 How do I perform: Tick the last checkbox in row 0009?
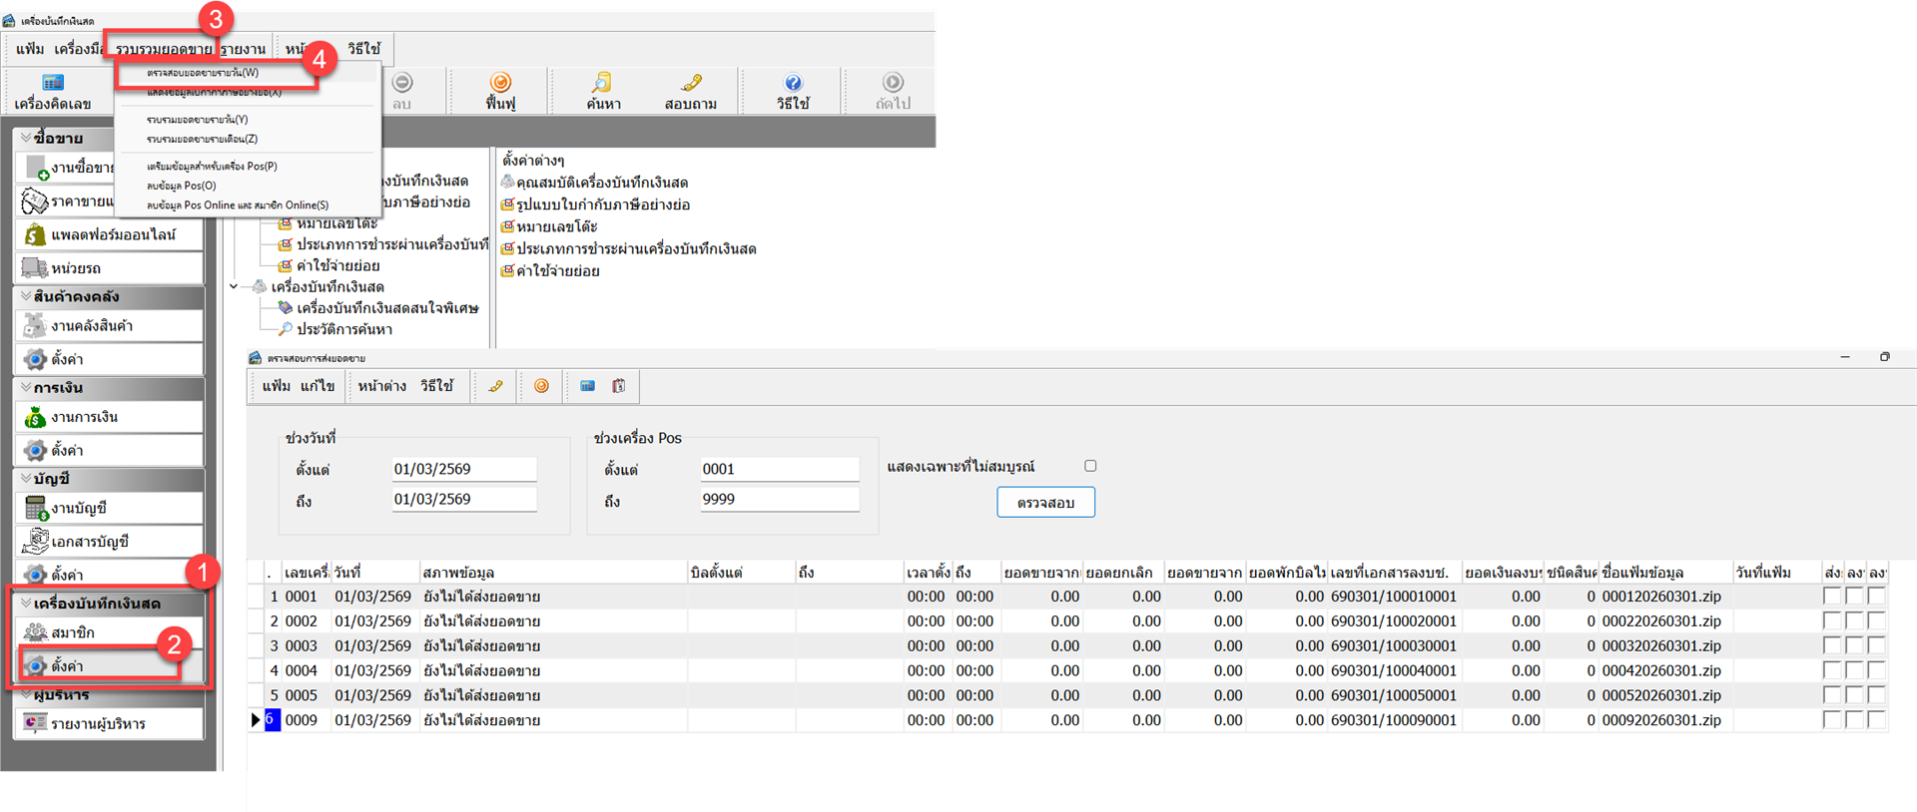tap(1877, 720)
